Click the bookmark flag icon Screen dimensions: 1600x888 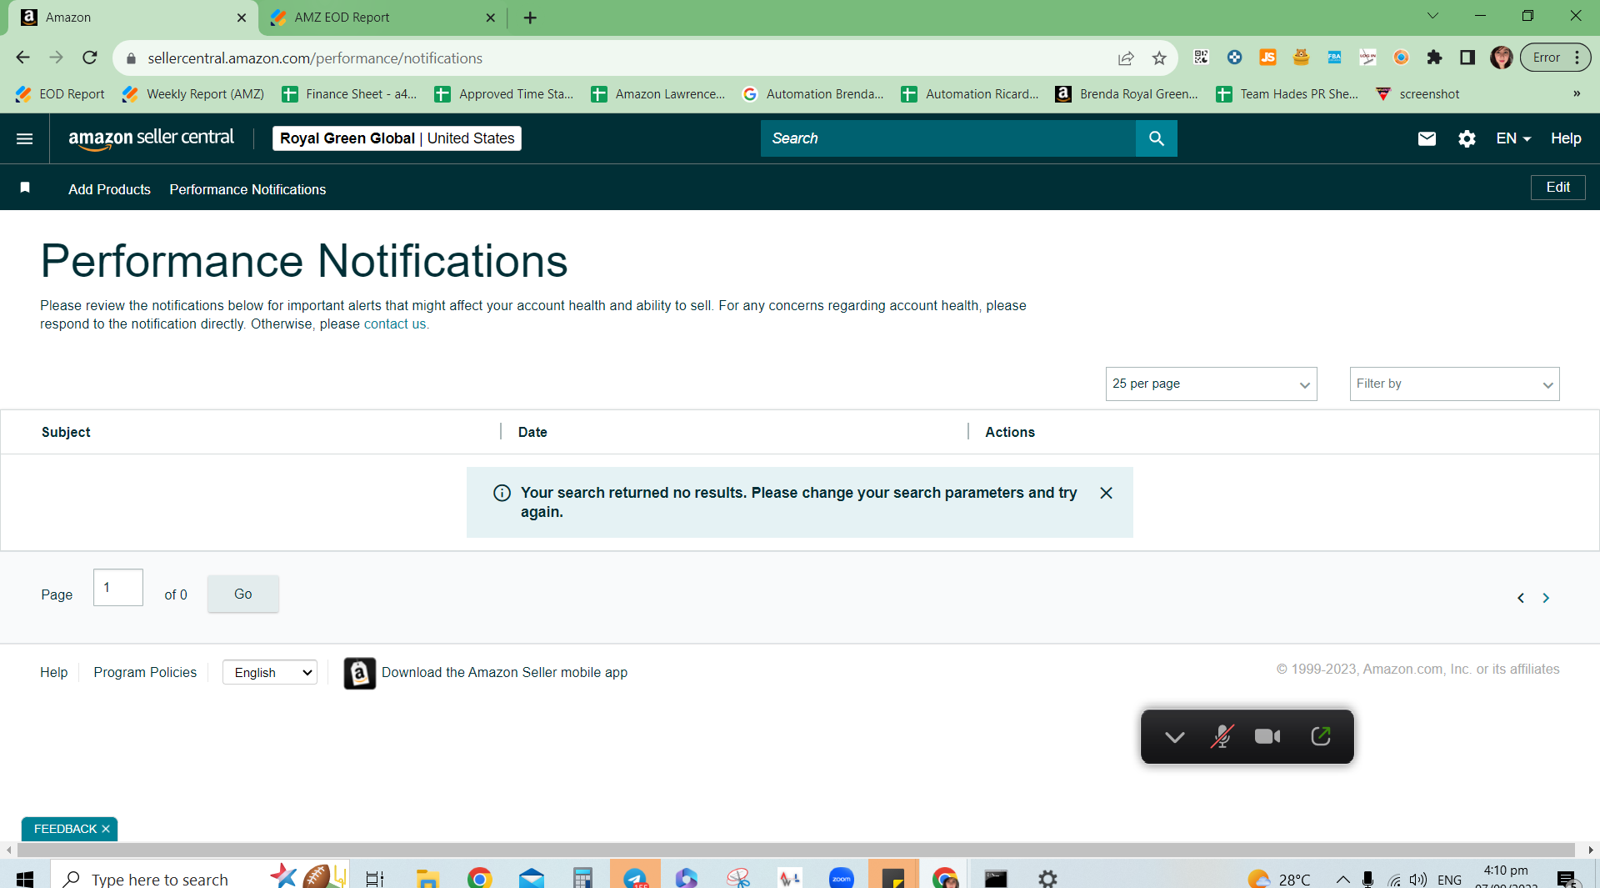pyautogui.click(x=25, y=188)
